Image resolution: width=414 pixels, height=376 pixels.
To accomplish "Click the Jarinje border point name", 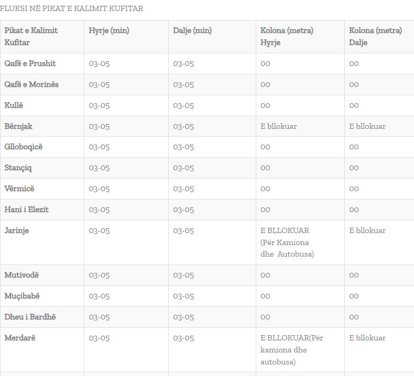I will [x=17, y=230].
